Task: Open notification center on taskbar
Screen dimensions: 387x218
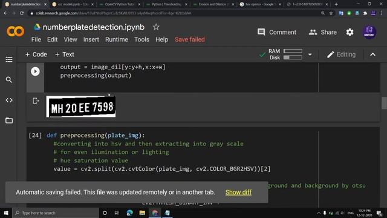Action: coord(379,213)
